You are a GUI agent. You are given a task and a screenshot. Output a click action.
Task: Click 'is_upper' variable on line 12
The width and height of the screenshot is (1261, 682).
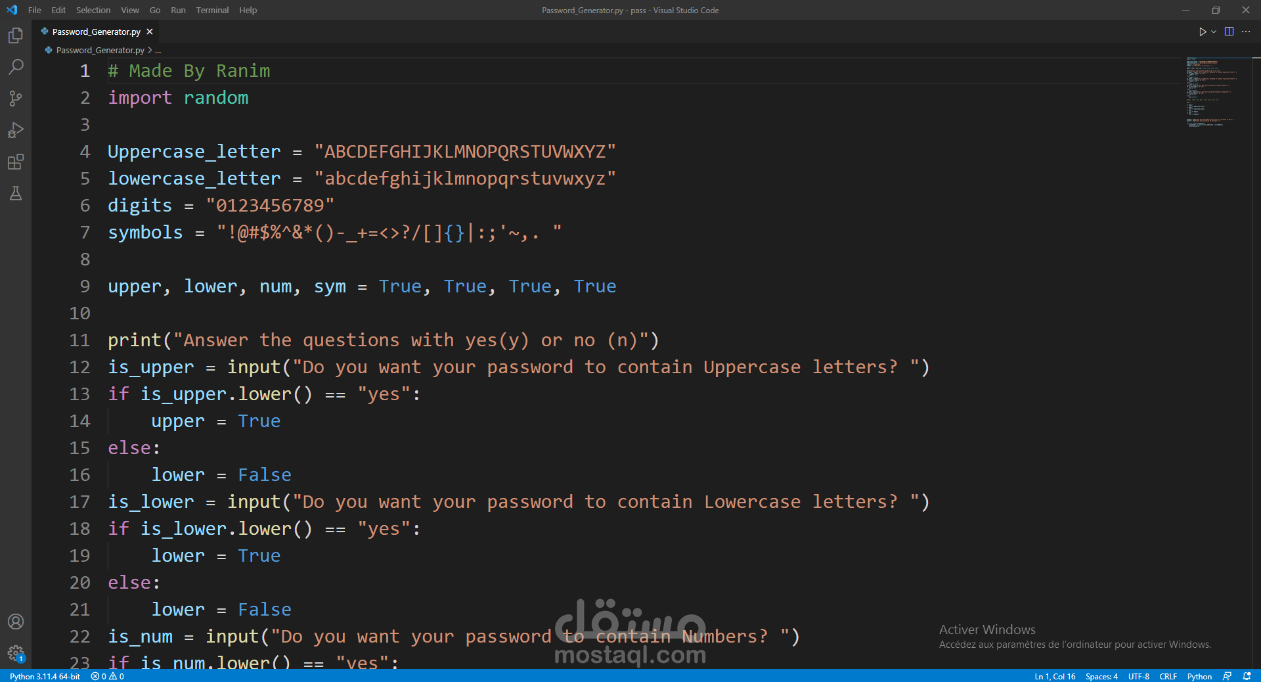(151, 367)
